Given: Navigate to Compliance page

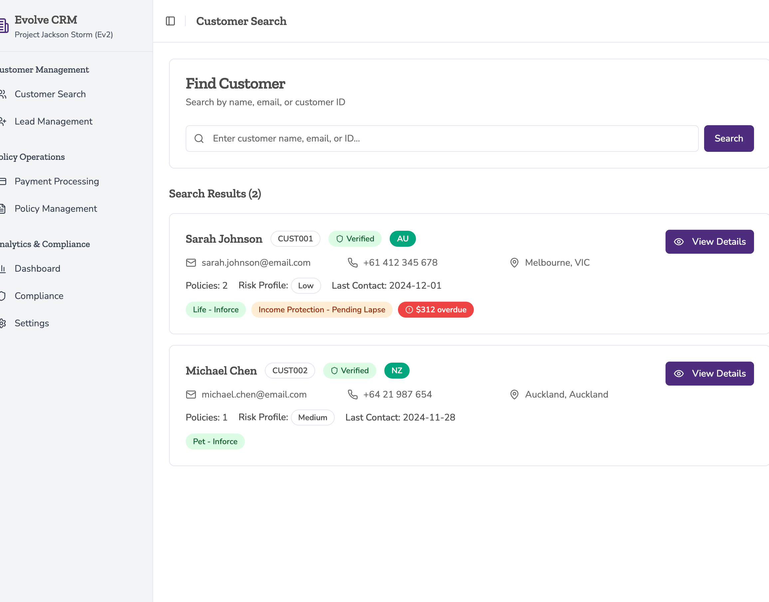Looking at the screenshot, I should click(x=39, y=296).
